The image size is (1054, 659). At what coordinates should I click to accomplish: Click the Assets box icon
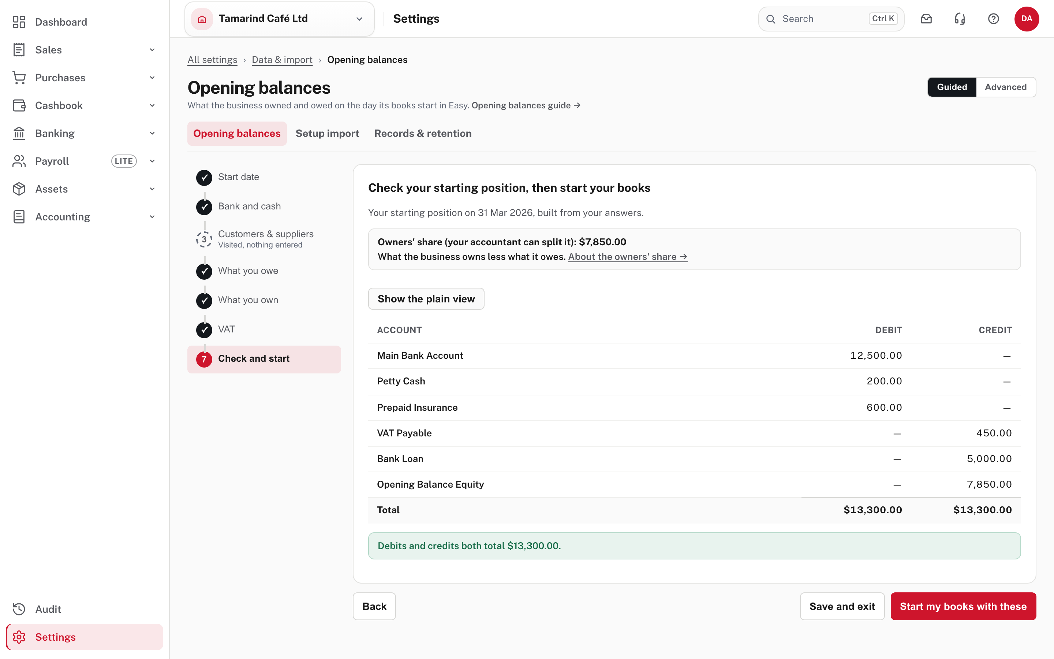click(x=19, y=189)
